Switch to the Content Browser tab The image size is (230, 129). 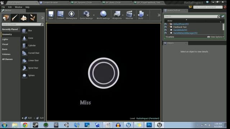50,3
